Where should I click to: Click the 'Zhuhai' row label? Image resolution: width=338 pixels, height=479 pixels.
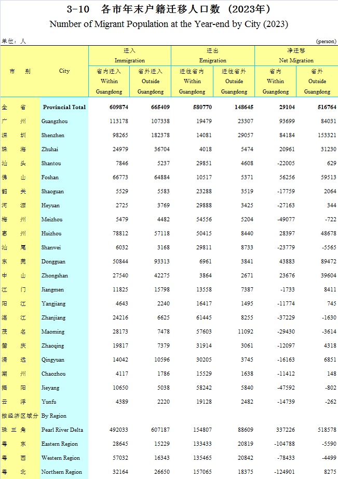50,150
